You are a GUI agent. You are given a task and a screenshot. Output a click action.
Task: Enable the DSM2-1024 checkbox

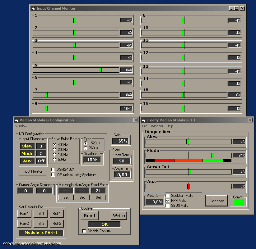(53, 170)
